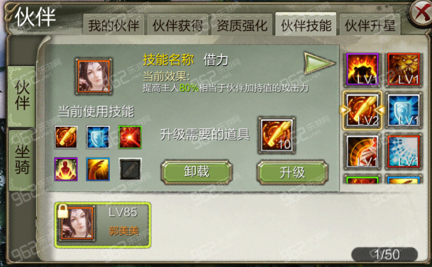
Task: Click equipped golden claw skill with blue border
Action: tap(98, 169)
